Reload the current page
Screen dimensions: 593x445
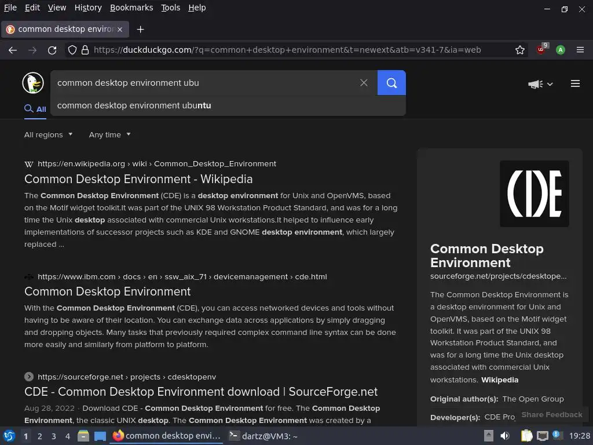click(x=52, y=50)
